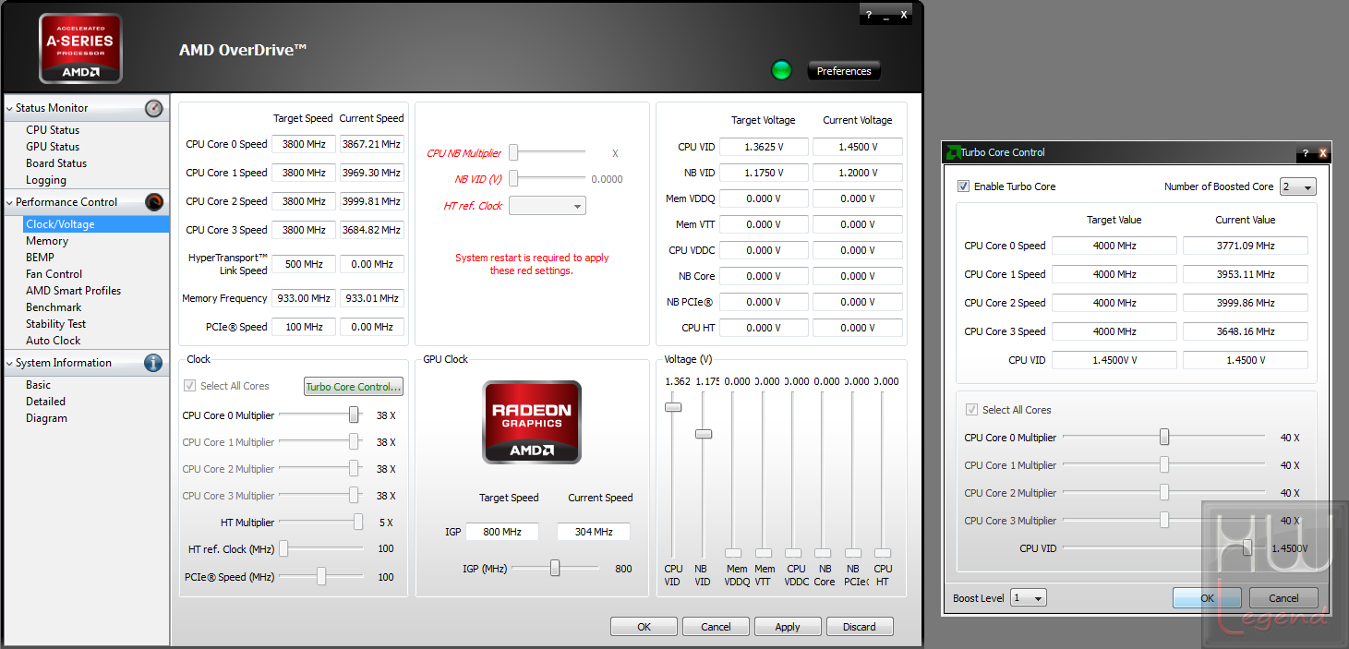
Task: Minimize the AMD OverDrive window
Action: (886, 15)
